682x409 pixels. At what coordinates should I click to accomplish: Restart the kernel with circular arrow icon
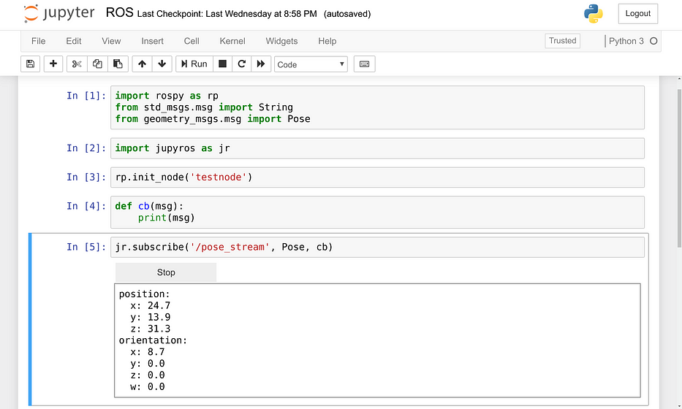(241, 64)
